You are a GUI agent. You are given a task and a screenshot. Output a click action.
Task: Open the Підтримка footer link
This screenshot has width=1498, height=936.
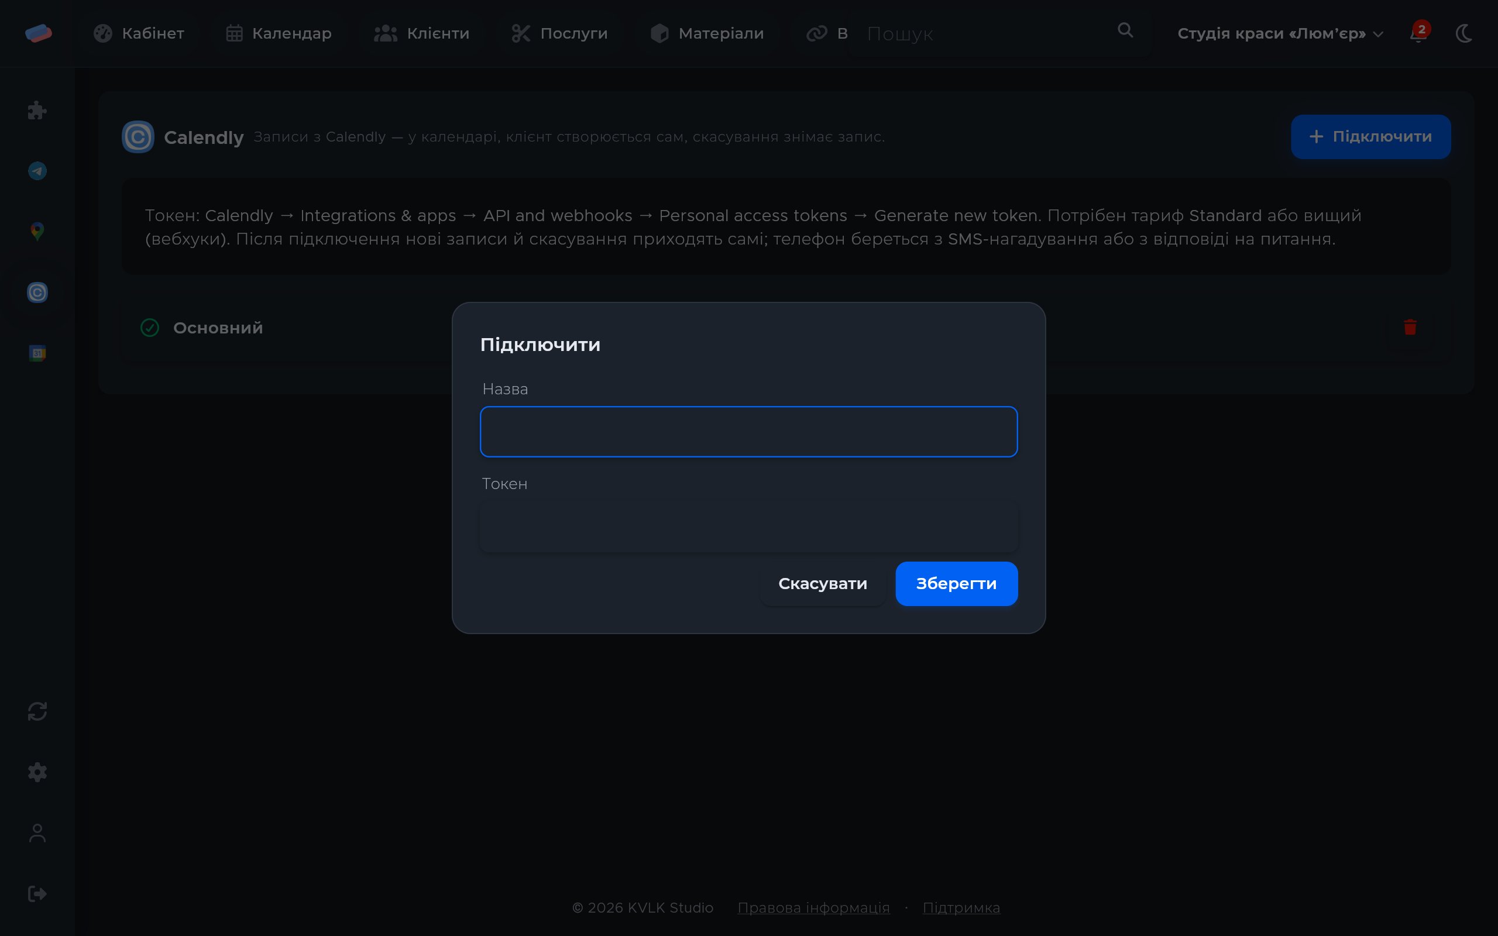click(x=961, y=907)
